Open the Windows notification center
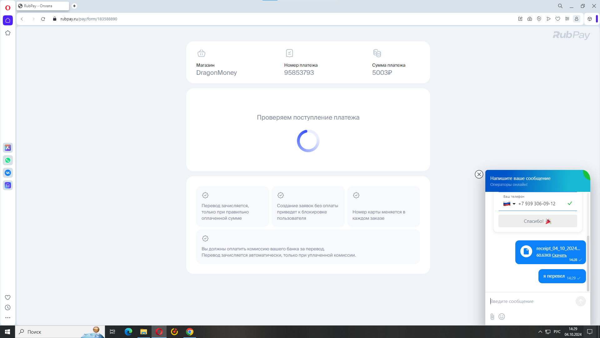Screen dimensions: 600x338 590,332
